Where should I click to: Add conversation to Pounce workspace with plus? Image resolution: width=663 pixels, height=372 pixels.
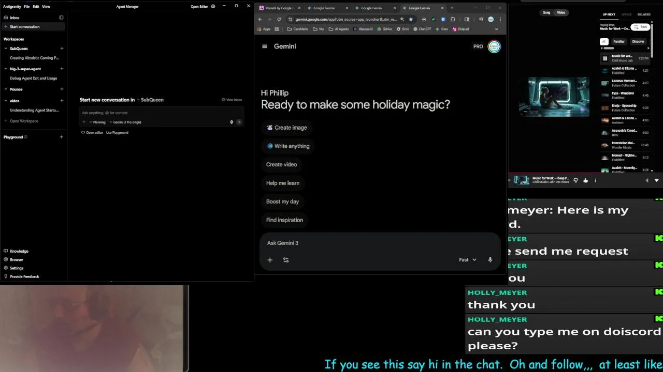coord(62,89)
